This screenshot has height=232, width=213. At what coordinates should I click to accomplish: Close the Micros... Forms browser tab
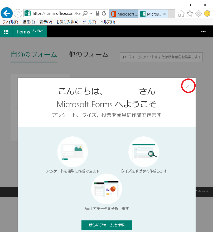point(164,14)
